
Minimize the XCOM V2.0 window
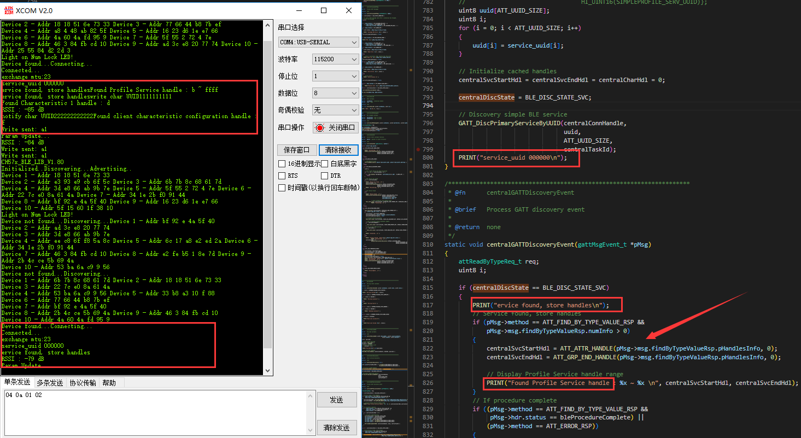[299, 10]
